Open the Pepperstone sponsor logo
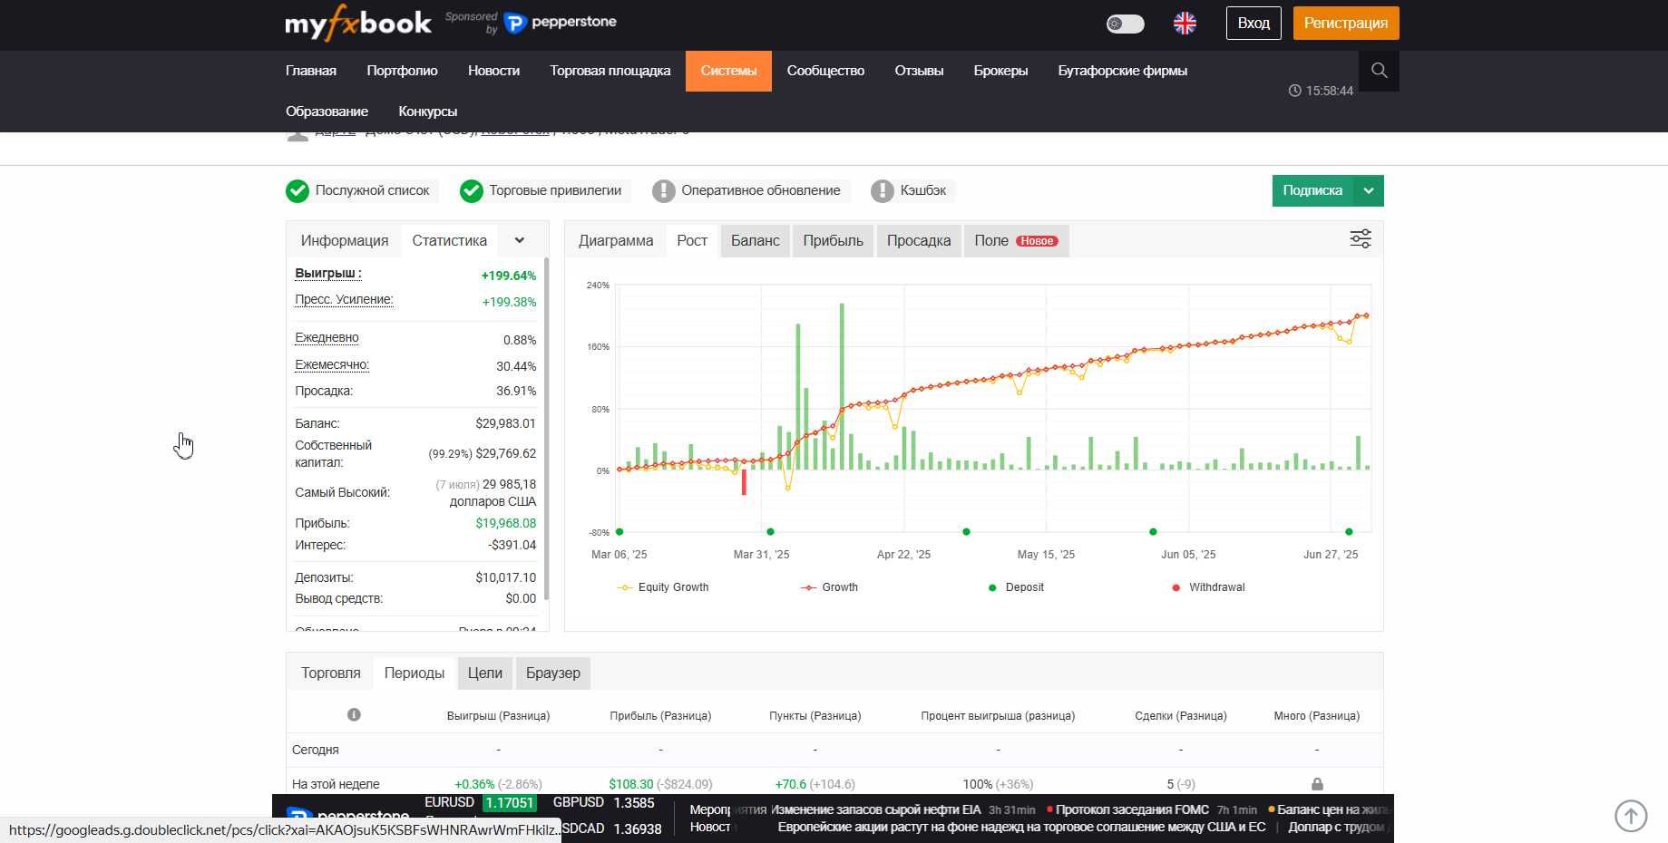Viewport: 1668px width, 843px height. coord(560,22)
